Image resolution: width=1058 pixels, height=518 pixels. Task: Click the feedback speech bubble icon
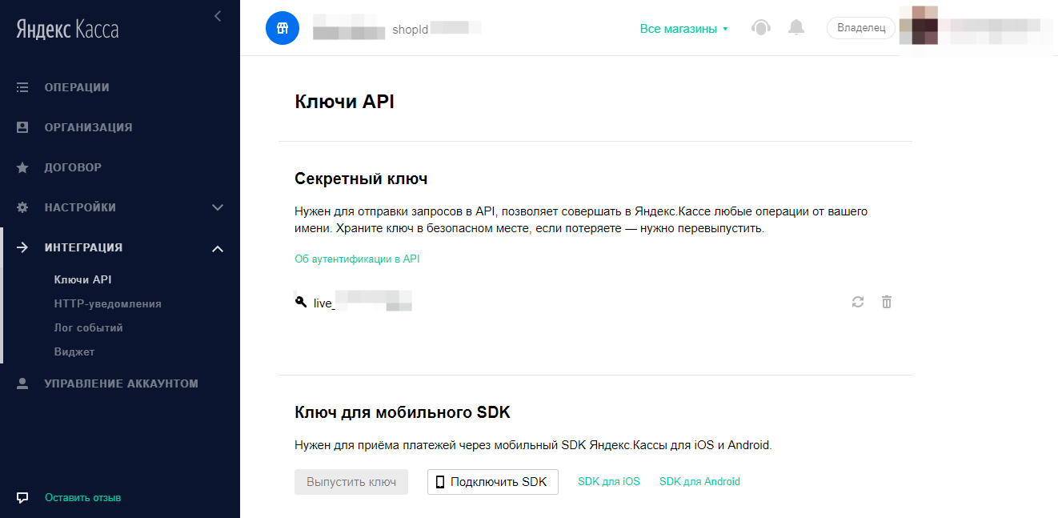(22, 497)
